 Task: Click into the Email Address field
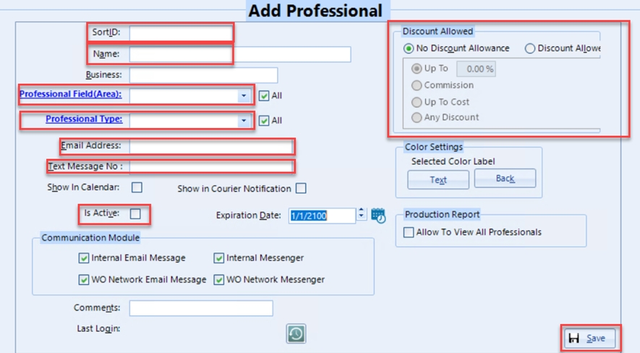(211, 146)
